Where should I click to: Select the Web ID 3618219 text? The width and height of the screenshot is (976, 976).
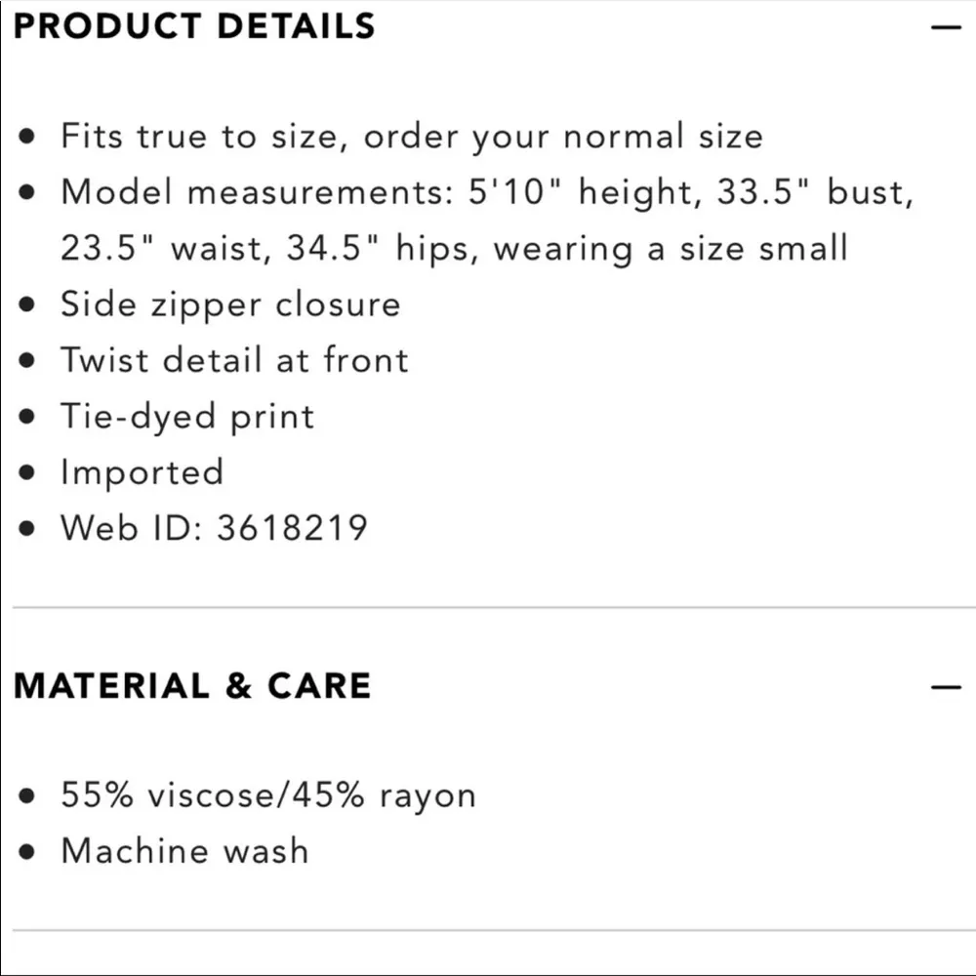click(214, 528)
